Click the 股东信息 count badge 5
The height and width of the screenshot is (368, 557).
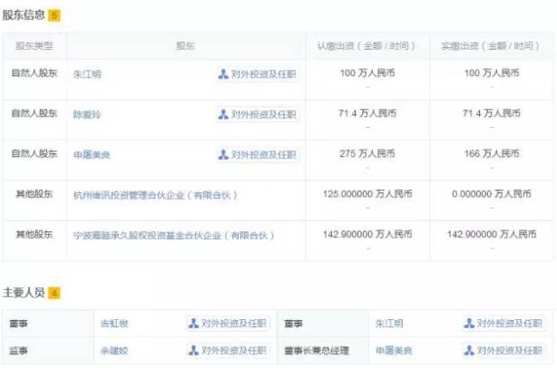point(54,15)
